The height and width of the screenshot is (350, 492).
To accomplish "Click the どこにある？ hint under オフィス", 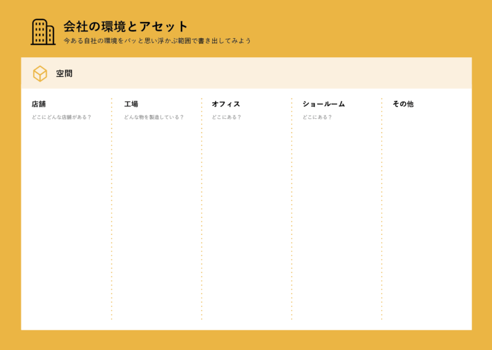I will point(226,117).
